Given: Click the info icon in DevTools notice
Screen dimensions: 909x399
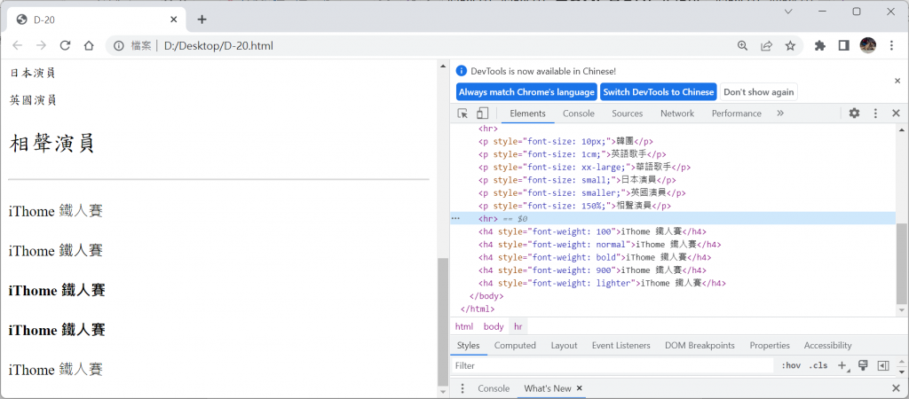Looking at the screenshot, I should (x=462, y=71).
